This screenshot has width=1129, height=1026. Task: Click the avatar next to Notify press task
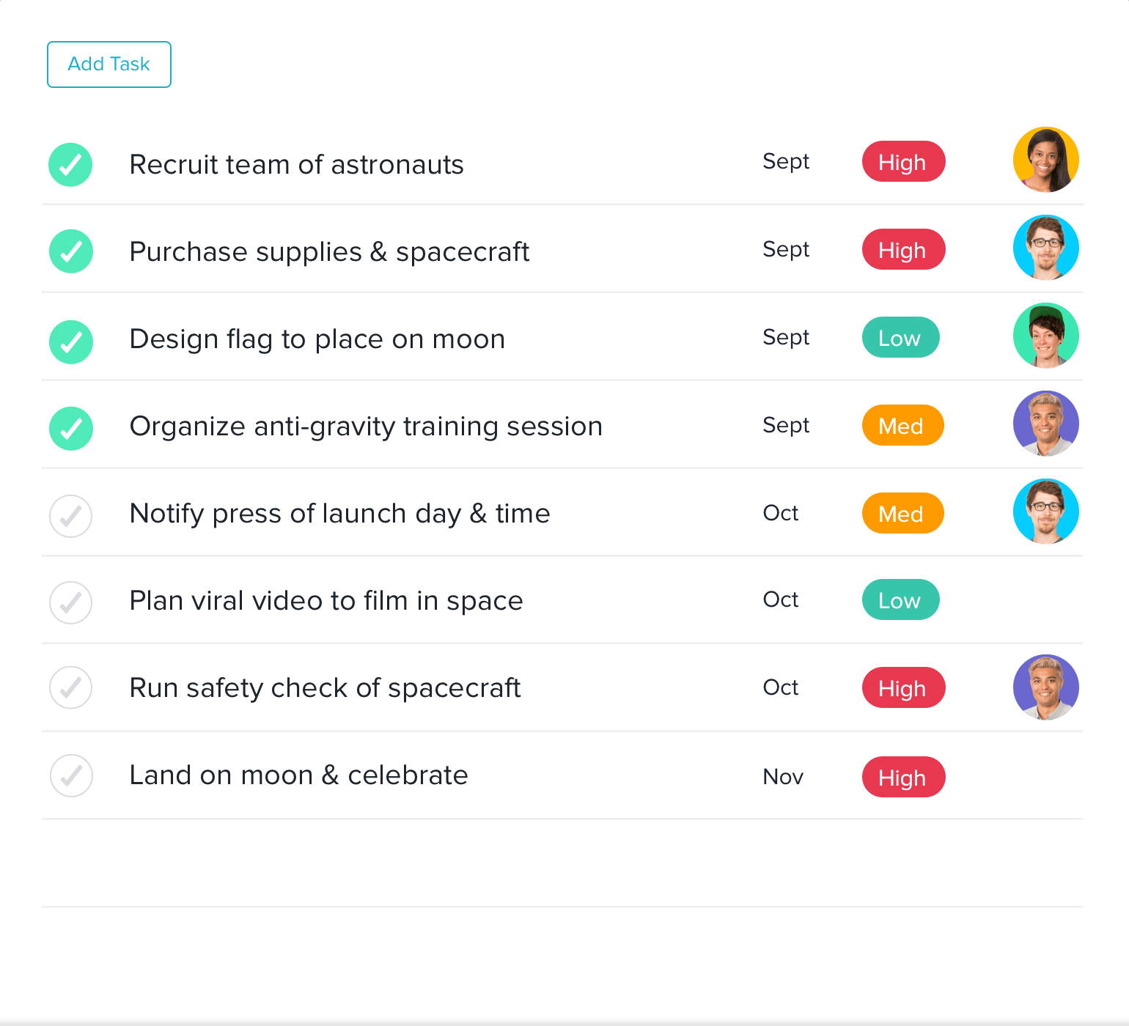[1046, 512]
